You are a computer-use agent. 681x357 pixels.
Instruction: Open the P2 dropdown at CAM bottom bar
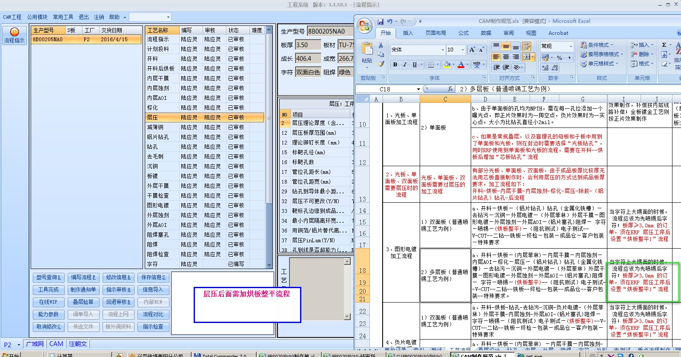click(x=19, y=345)
